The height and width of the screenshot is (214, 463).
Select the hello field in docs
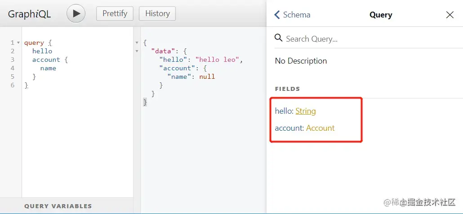[x=284, y=111]
